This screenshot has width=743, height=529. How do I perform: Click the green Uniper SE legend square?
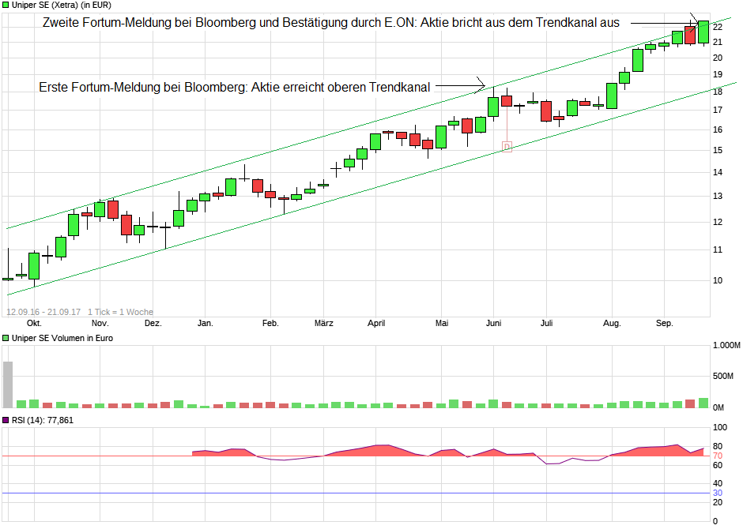coord(6,6)
